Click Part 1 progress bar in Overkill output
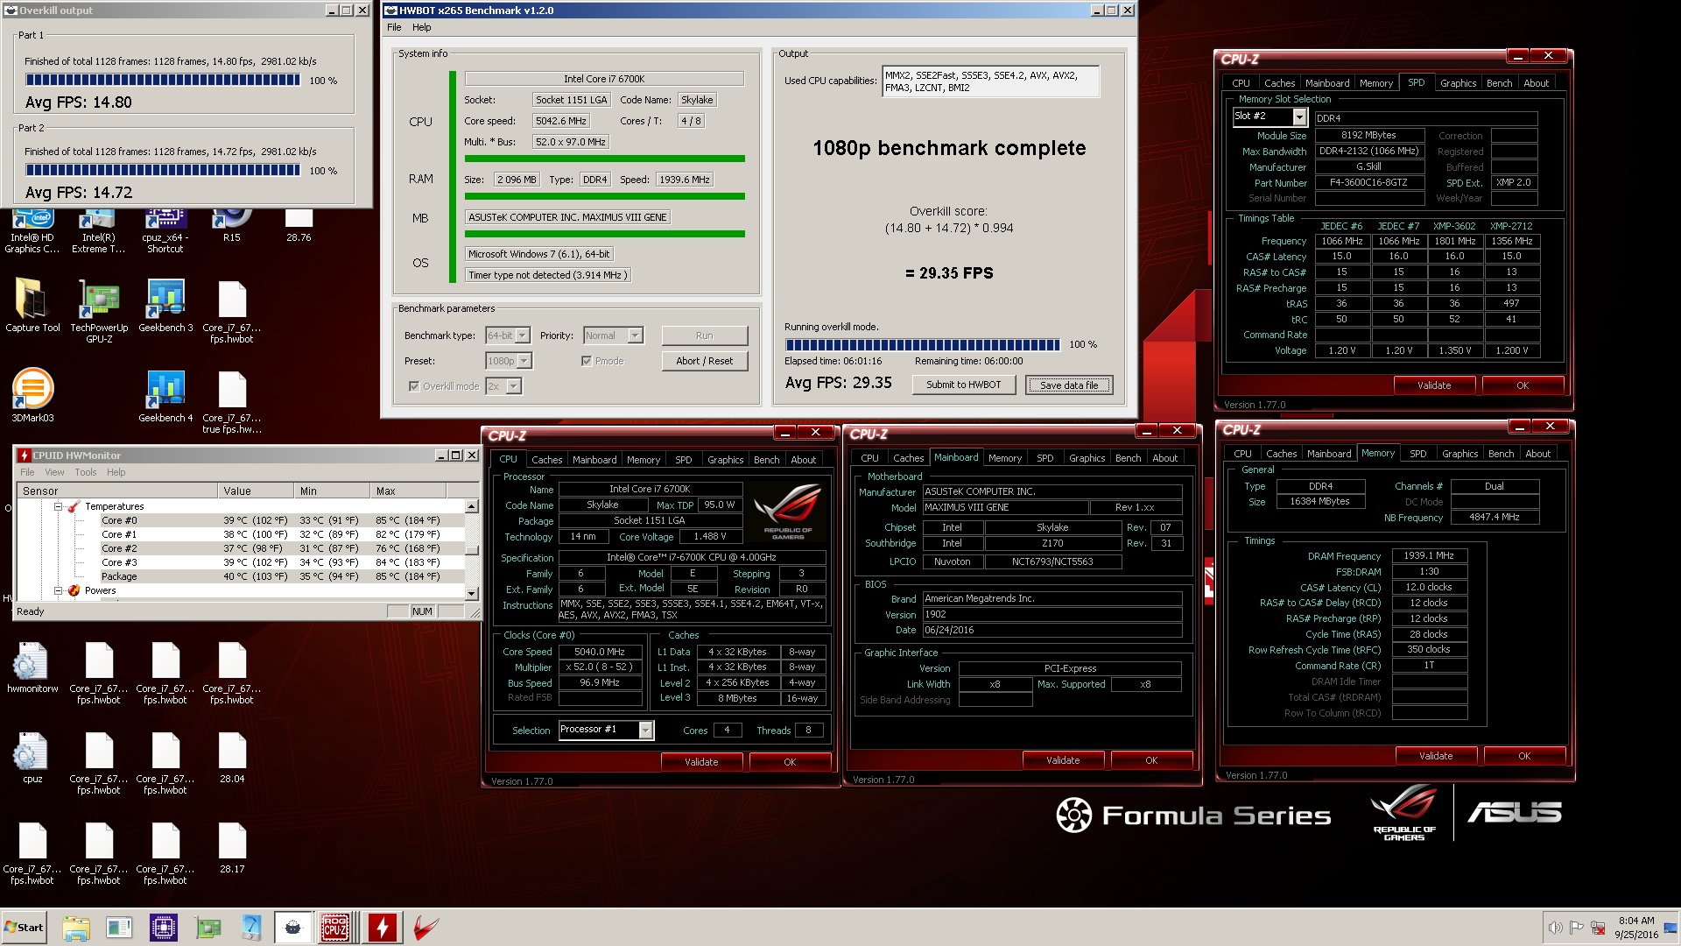 [x=163, y=80]
